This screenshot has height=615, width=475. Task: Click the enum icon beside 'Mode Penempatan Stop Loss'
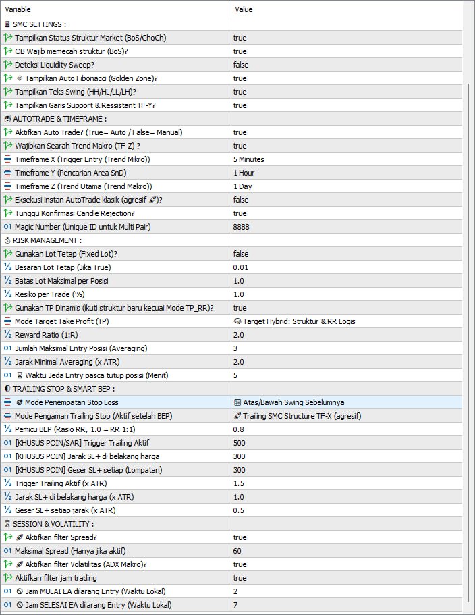point(8,402)
